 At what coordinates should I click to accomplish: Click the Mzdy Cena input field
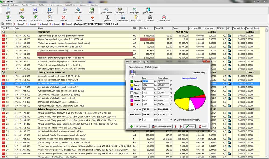coord(148,85)
